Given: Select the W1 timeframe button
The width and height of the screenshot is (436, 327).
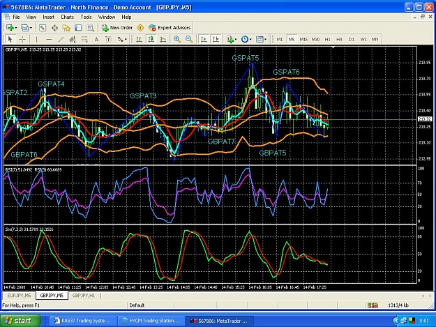Looking at the screenshot, I should [363, 40].
